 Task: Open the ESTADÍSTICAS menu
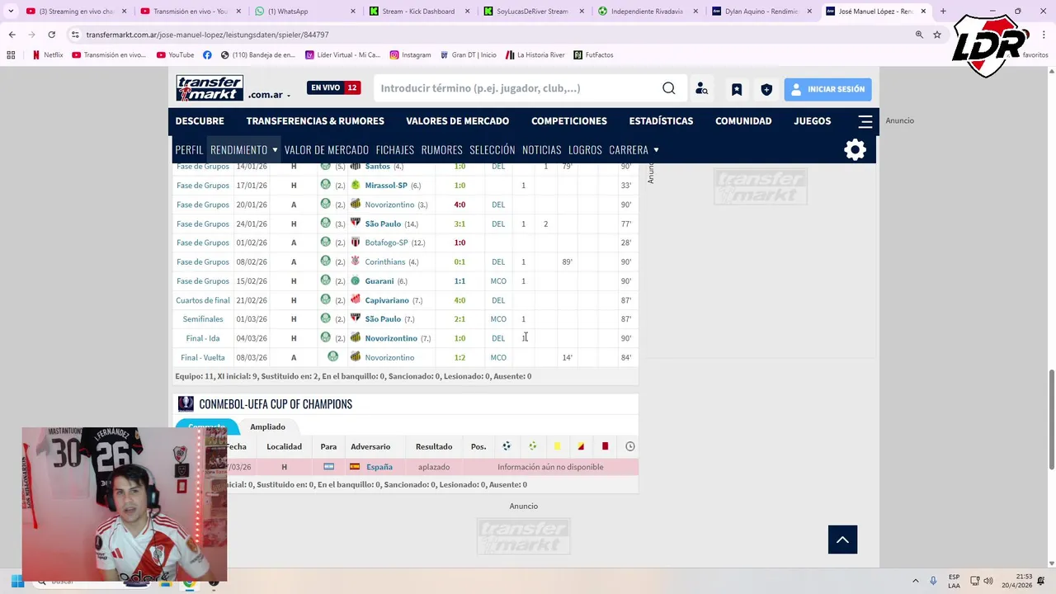pyautogui.click(x=661, y=121)
